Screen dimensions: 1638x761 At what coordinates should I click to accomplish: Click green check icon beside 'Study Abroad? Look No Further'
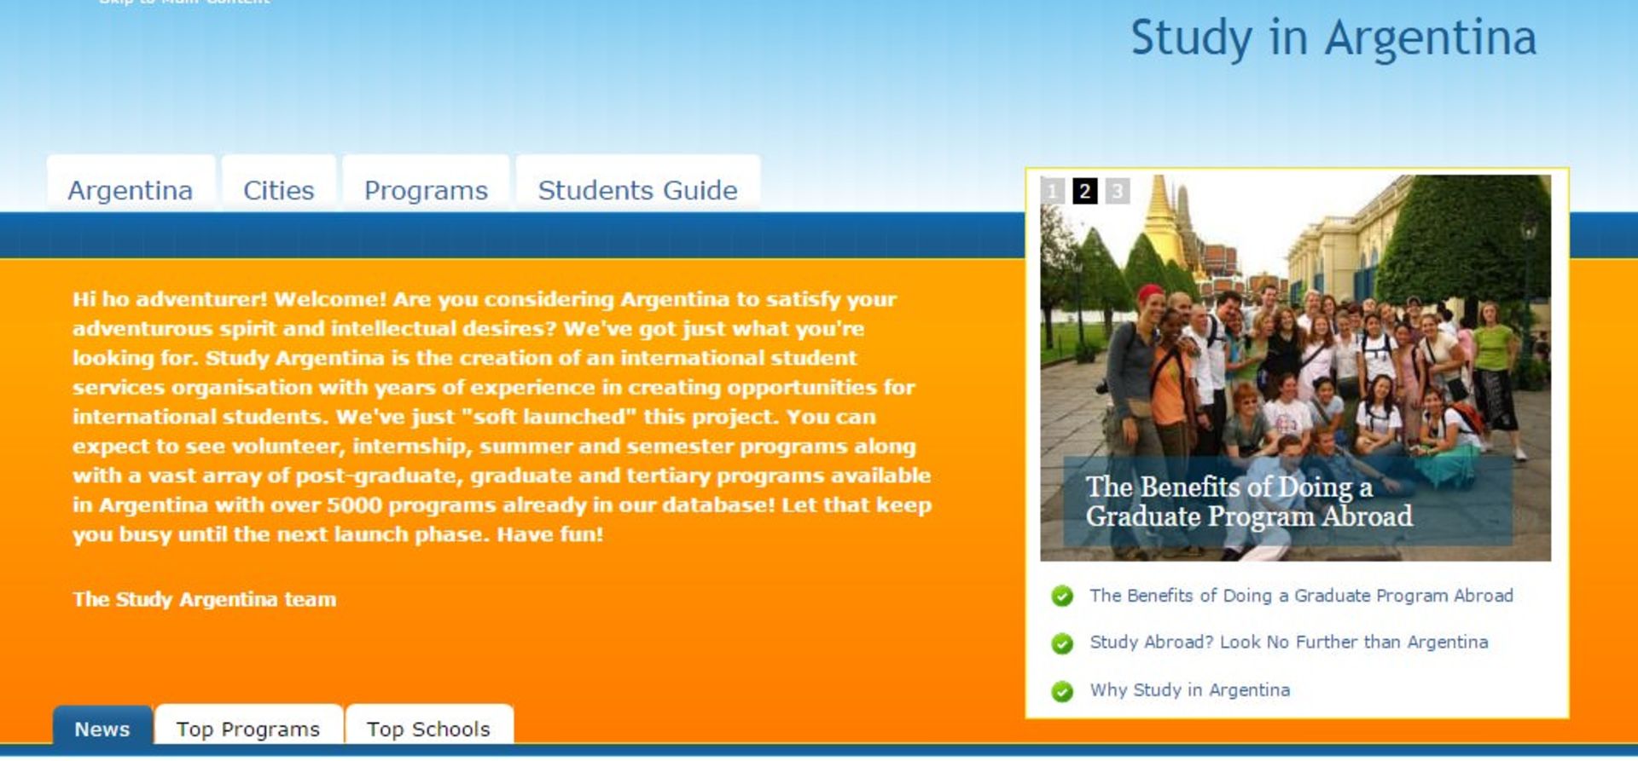pos(1062,643)
